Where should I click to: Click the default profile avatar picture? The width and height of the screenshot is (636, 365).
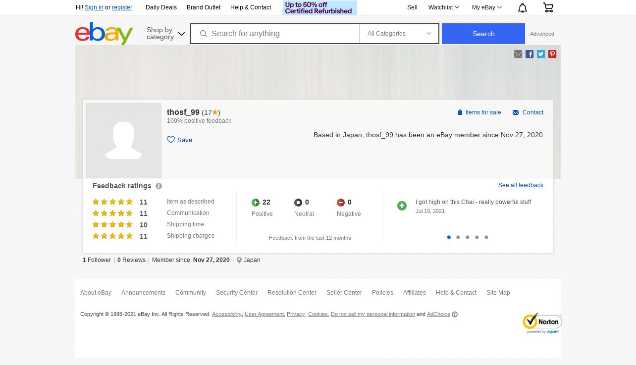[x=124, y=141]
